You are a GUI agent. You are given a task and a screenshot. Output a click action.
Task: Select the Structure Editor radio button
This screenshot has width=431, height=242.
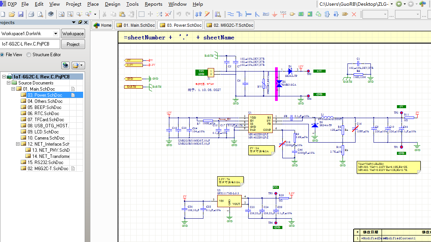tap(29, 55)
